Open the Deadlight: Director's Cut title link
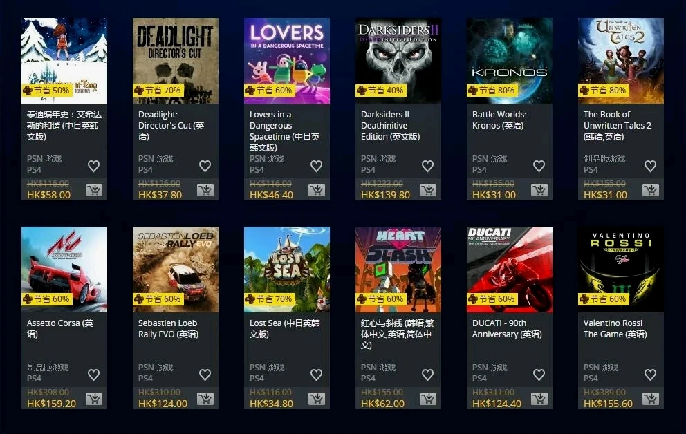This screenshot has width=686, height=434. coord(171,126)
